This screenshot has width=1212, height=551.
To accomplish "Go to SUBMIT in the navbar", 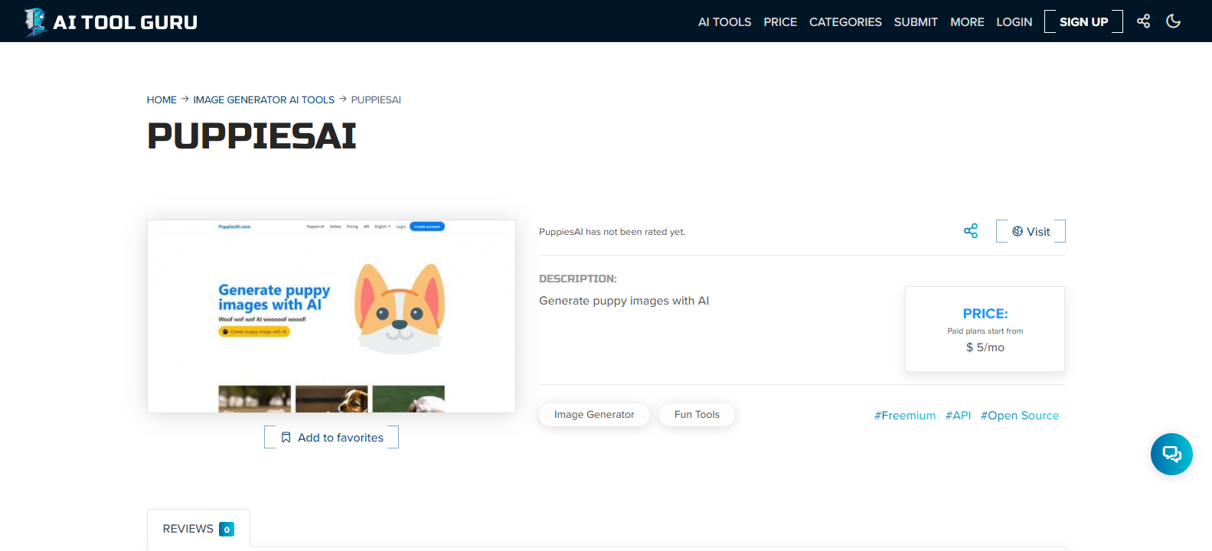I will pyautogui.click(x=916, y=22).
